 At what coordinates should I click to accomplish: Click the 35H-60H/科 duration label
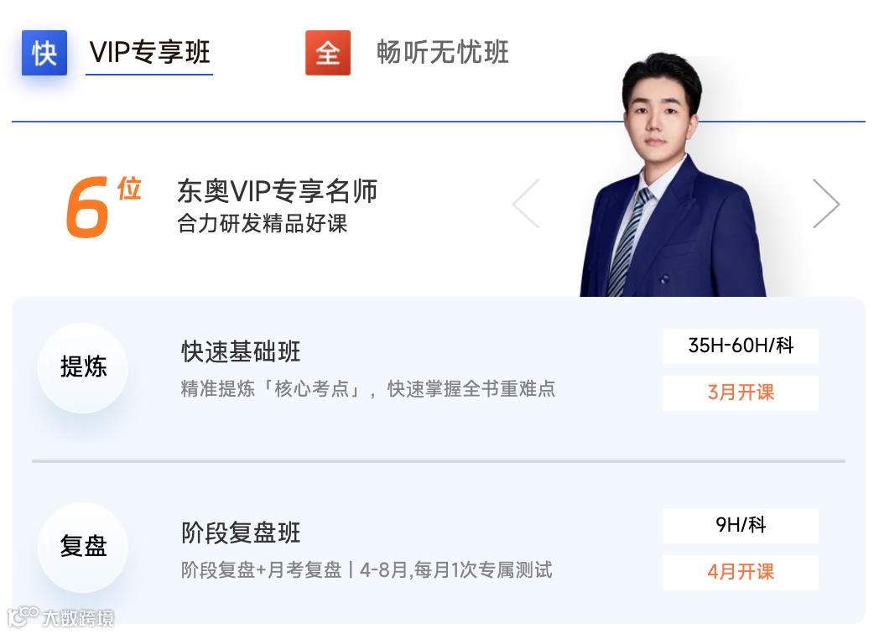click(741, 346)
